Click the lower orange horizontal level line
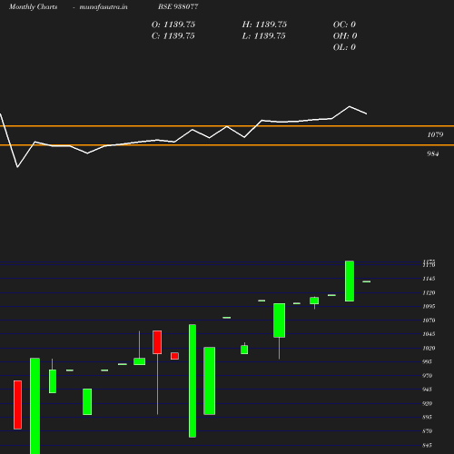The height and width of the screenshot is (454, 454). [x=227, y=145]
